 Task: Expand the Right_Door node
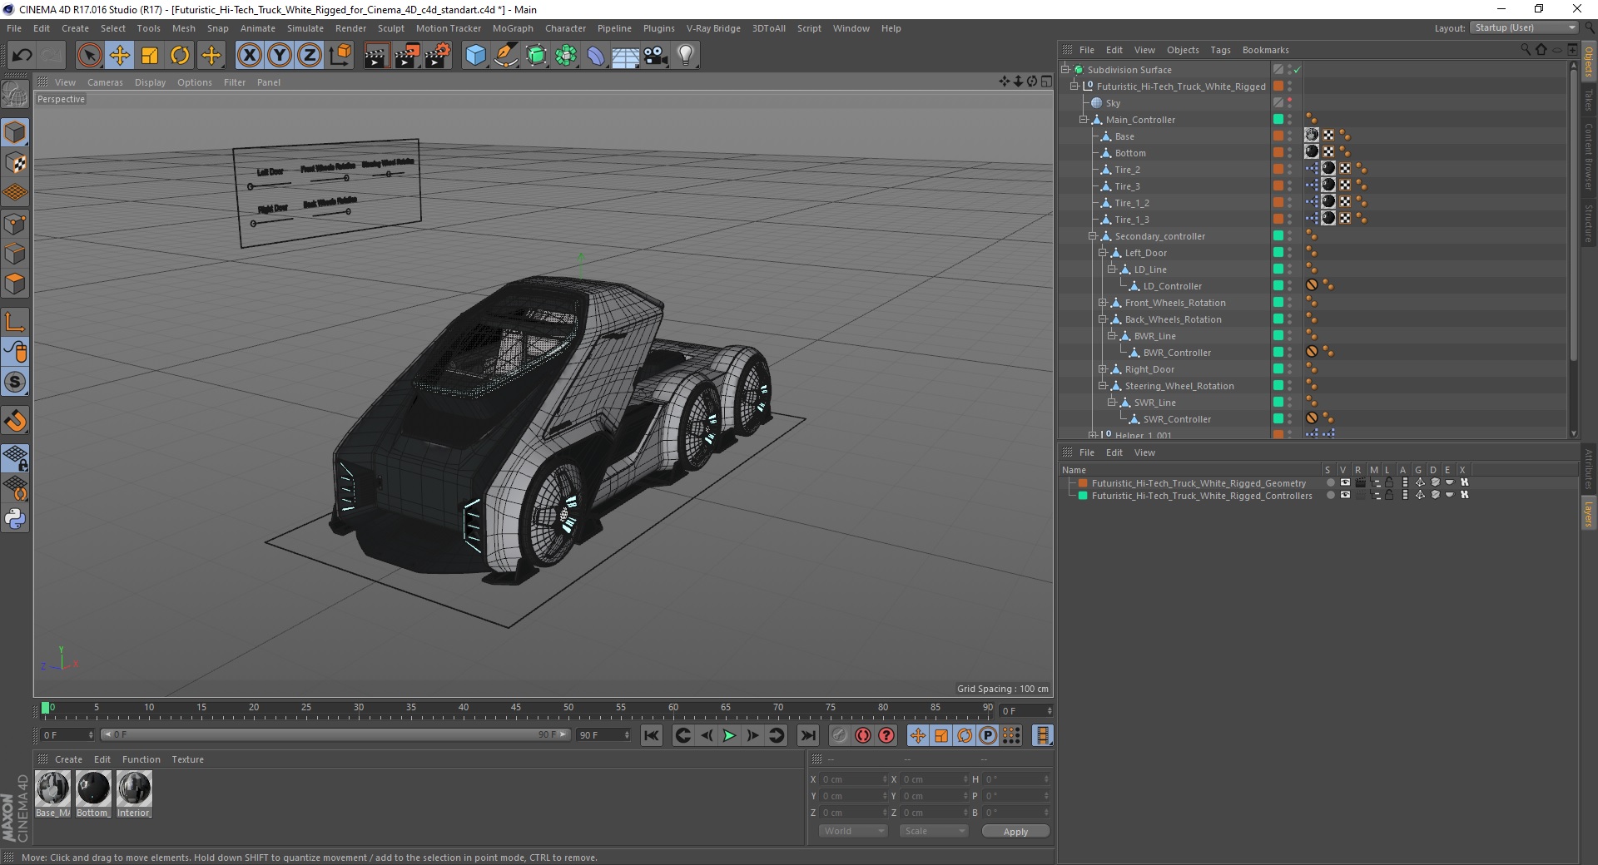pos(1102,369)
